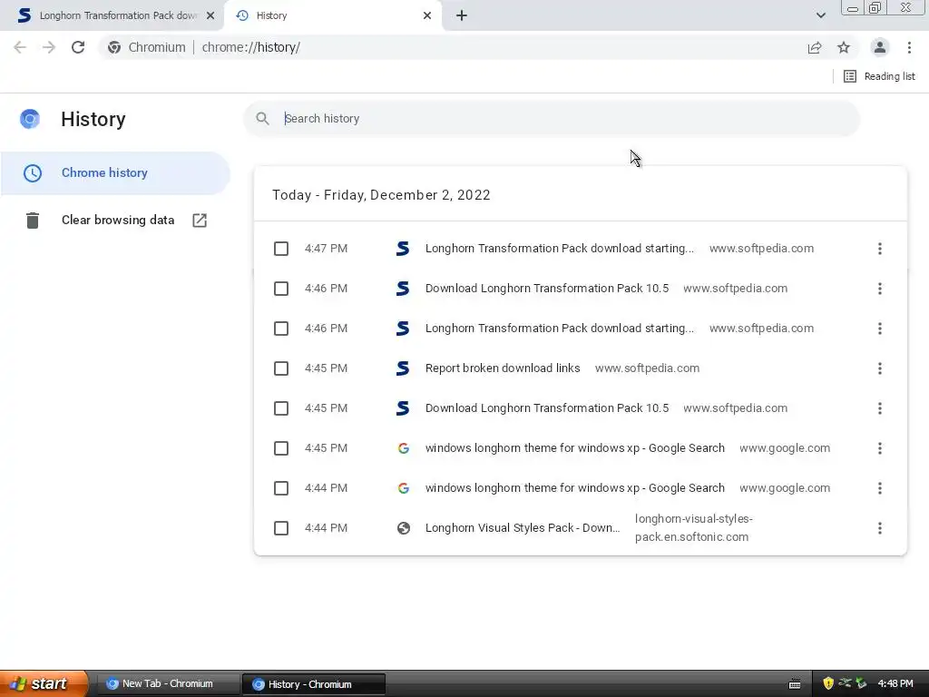Switch to the Longhorn Transformation Pack tab
929x697 pixels.
click(112, 15)
